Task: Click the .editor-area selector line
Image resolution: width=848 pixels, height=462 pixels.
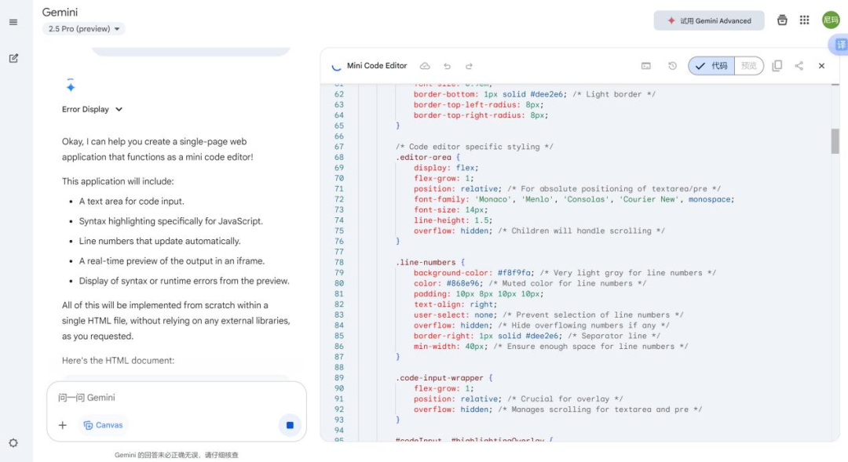Action: 427,157
